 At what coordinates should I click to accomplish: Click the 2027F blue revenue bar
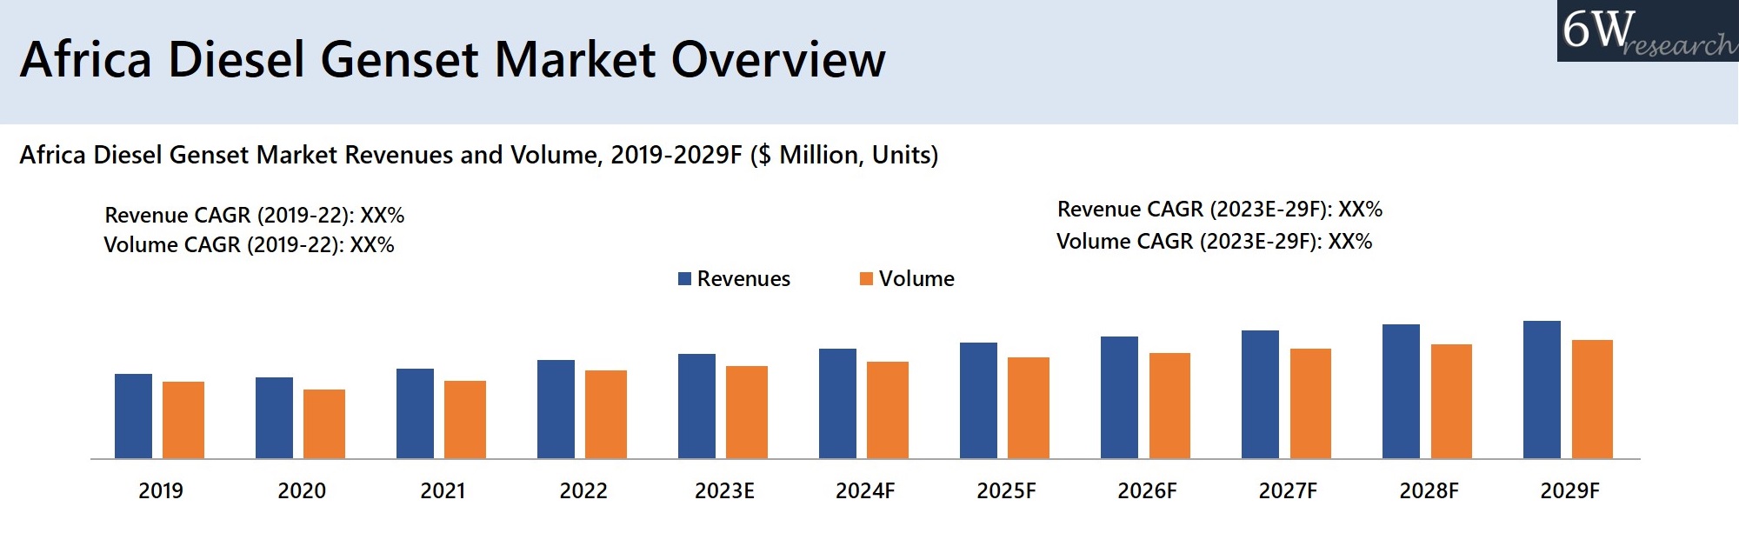coord(1260,394)
